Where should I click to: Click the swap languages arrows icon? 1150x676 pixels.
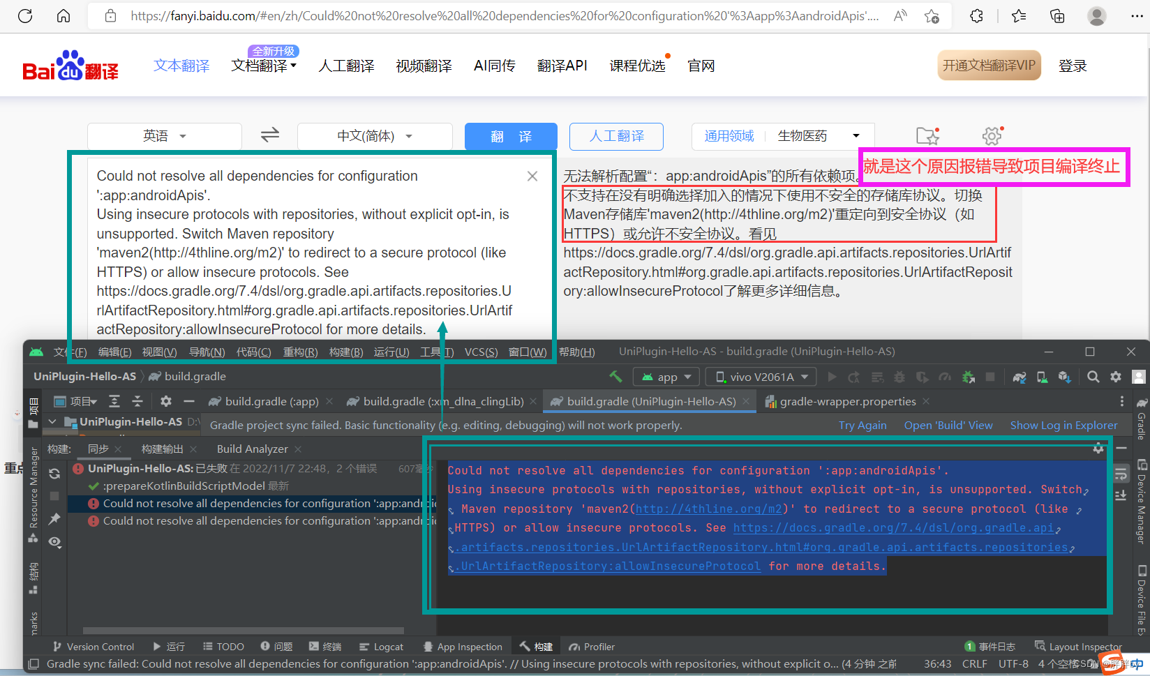[270, 135]
